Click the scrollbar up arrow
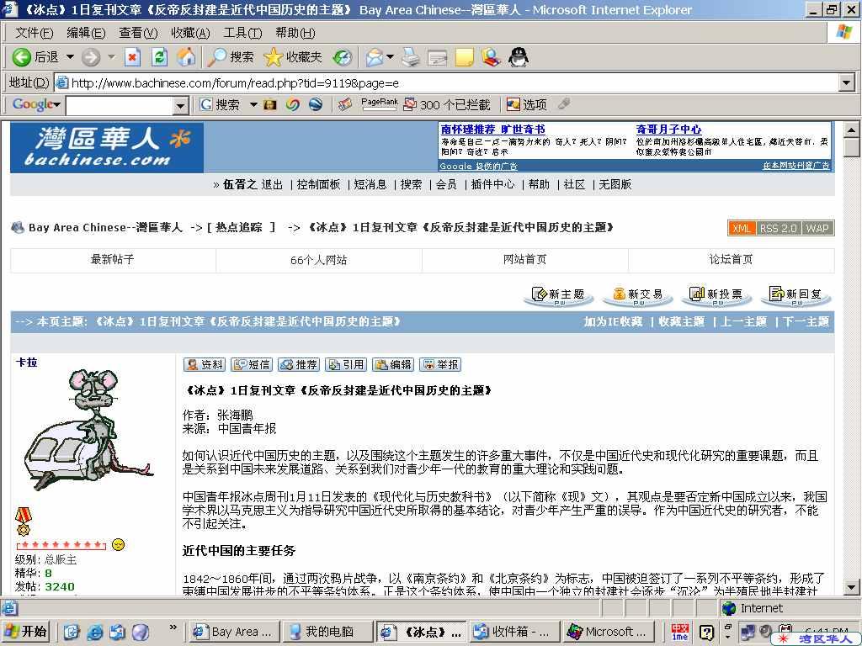The height and width of the screenshot is (646, 862). click(851, 130)
